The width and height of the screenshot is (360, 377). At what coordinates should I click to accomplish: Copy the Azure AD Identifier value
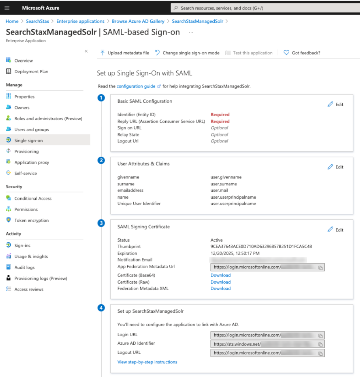[321, 345]
